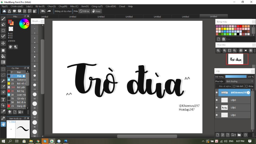Toggle visibility of layer Lớp3
Viewport: 256px width, 144px height.
pos(216,100)
